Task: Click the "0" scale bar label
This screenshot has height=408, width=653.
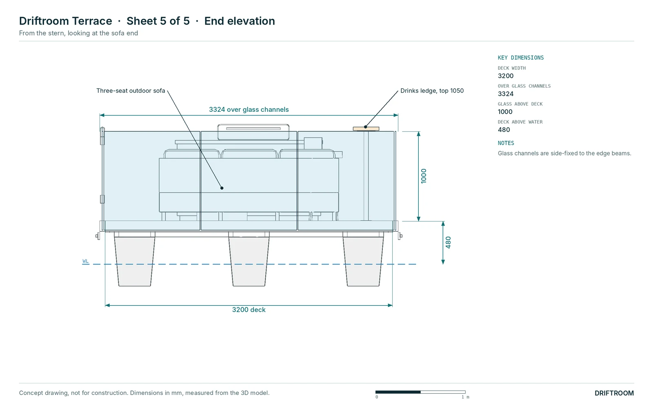Action: coord(377,397)
